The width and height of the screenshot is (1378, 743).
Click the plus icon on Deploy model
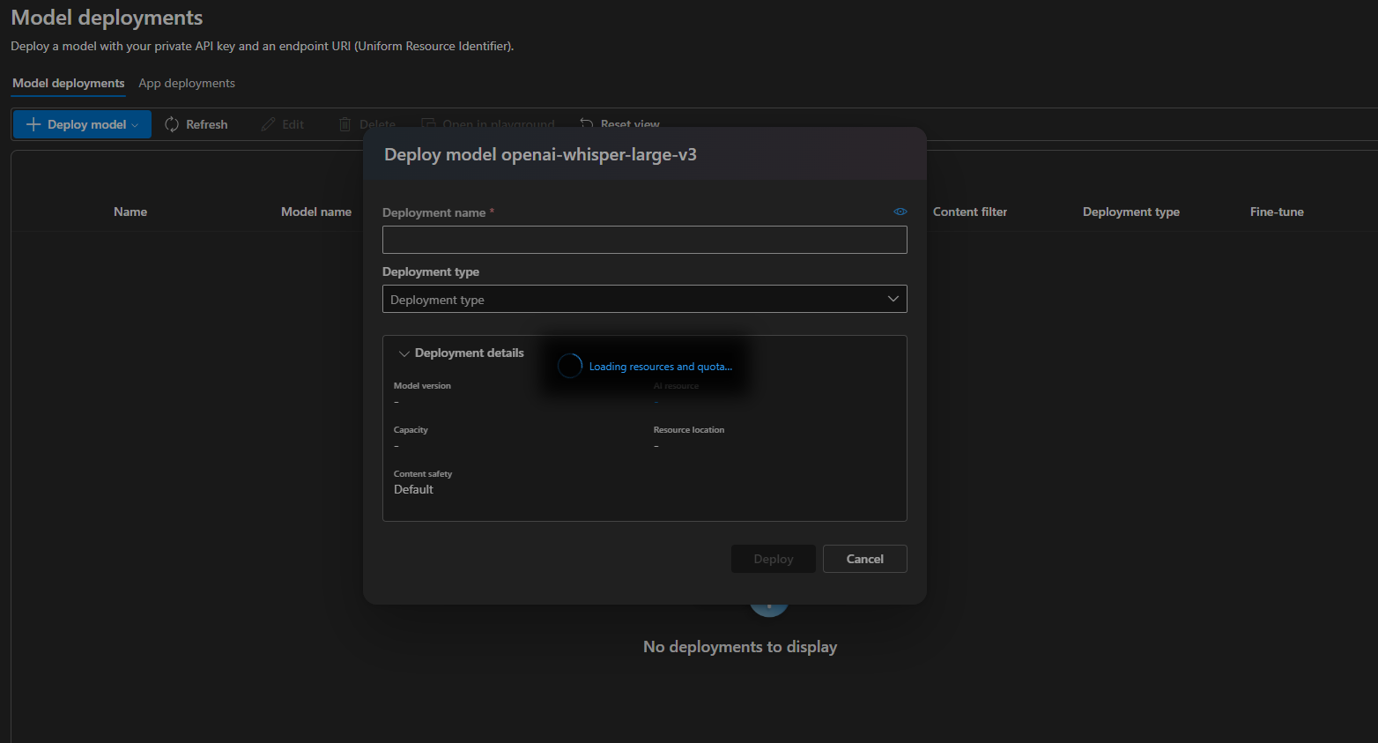[33, 124]
